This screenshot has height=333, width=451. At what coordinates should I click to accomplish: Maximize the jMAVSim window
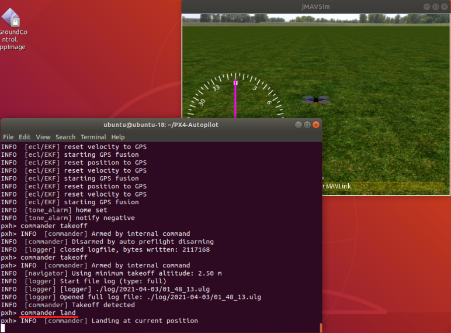tap(435, 6)
